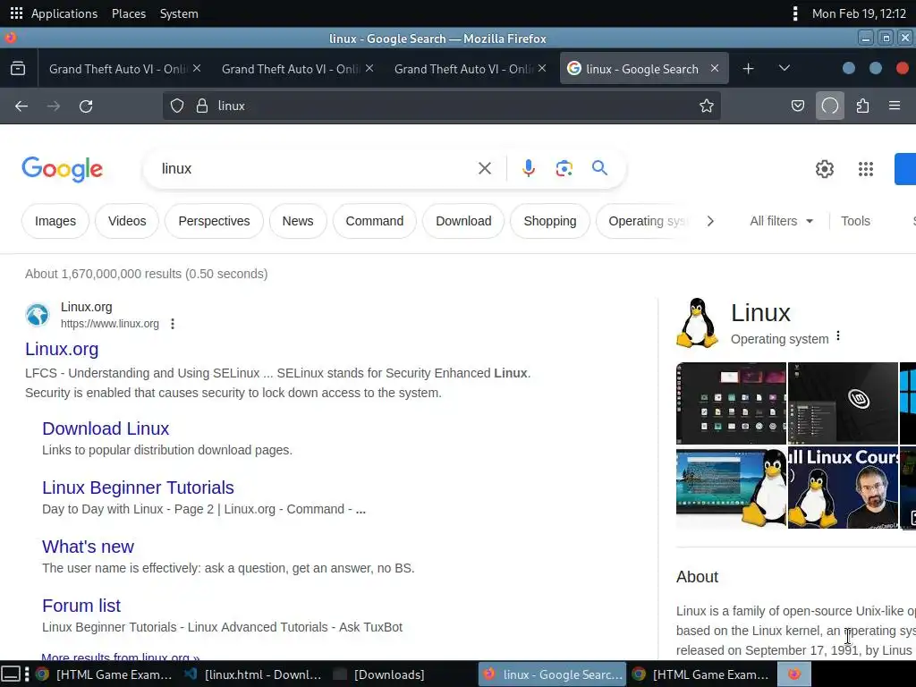Save page to Pocket icon
Screen dimensions: 916x687
coord(797,106)
